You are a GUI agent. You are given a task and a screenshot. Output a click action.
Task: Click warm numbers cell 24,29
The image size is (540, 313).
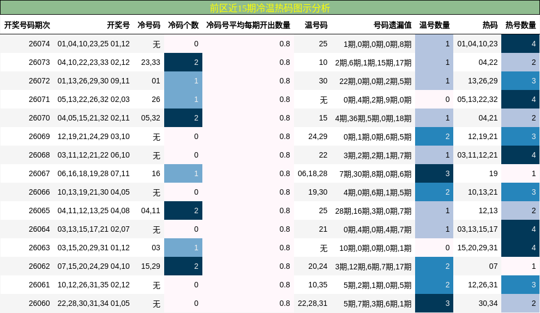[317, 136]
